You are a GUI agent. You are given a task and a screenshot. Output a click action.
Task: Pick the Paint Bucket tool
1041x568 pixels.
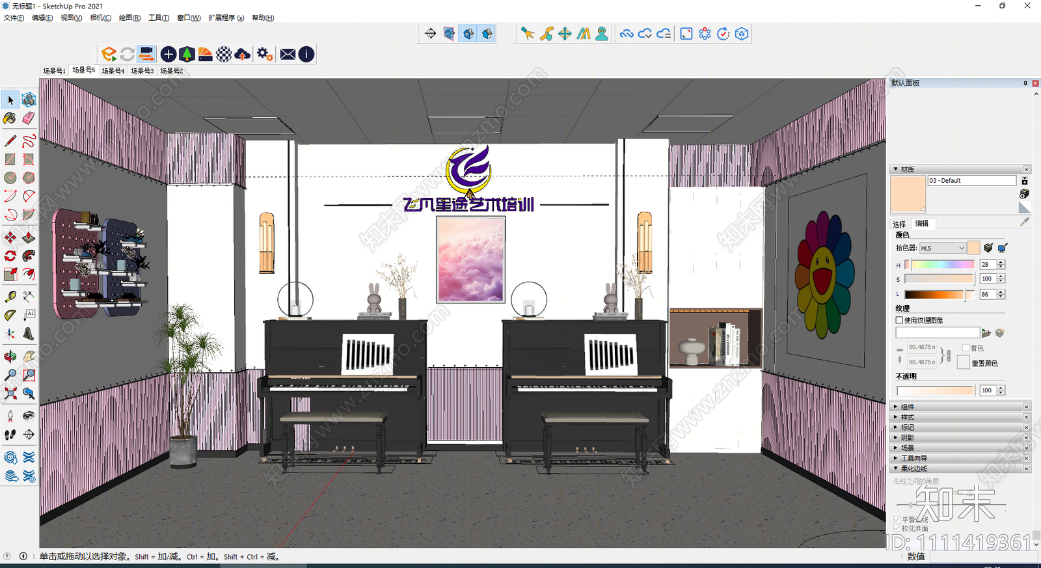pyautogui.click(x=10, y=118)
